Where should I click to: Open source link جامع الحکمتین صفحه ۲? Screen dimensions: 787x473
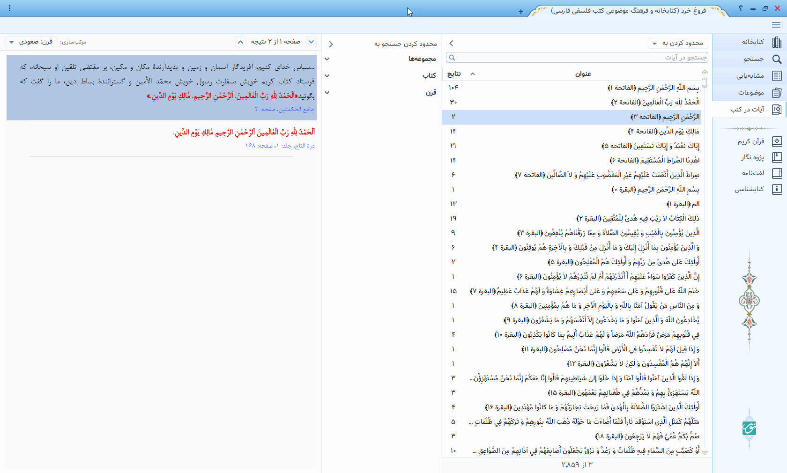284,109
